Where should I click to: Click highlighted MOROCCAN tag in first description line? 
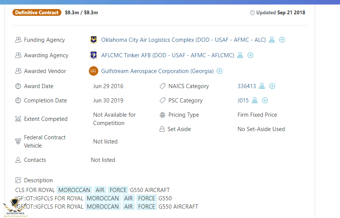tap(75, 190)
